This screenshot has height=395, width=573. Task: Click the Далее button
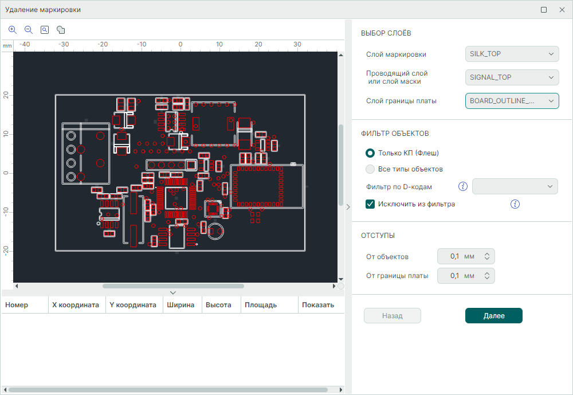[493, 316]
